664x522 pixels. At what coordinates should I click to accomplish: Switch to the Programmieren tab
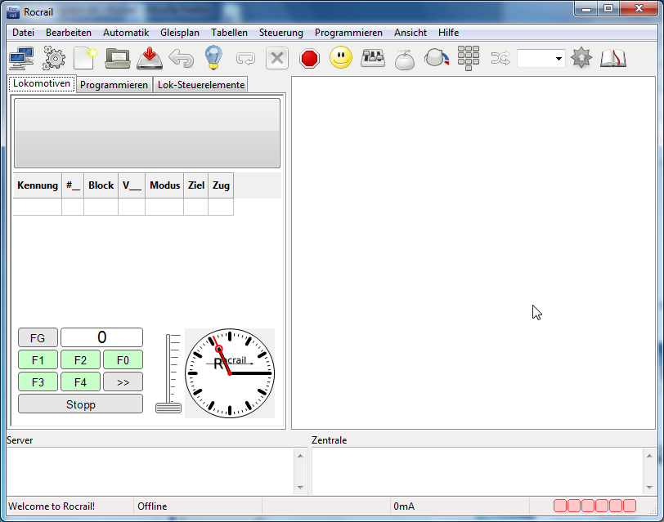pyautogui.click(x=114, y=85)
